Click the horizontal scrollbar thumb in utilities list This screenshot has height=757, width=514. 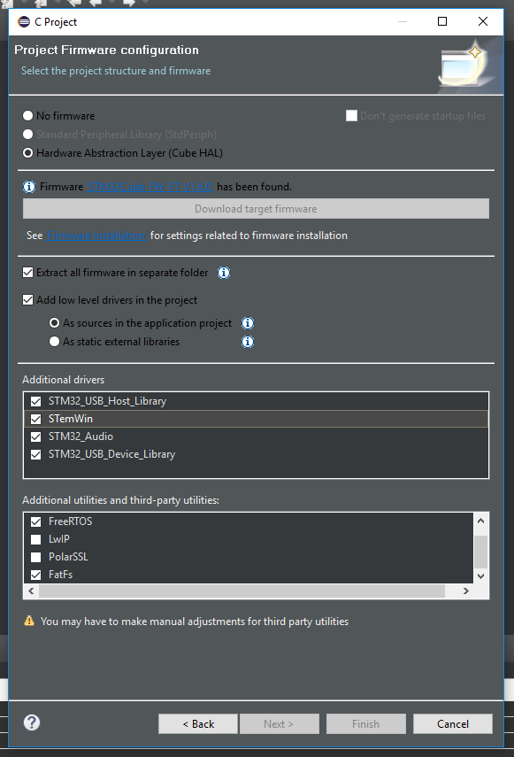(242, 591)
